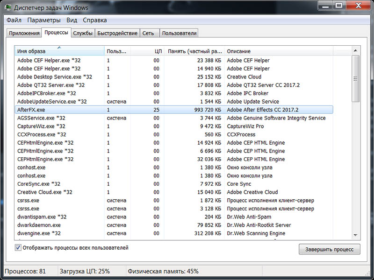Click the process list vertical scrollbar thumb
Image resolution: width=374 pixels, height=280 pixels.
[355, 79]
